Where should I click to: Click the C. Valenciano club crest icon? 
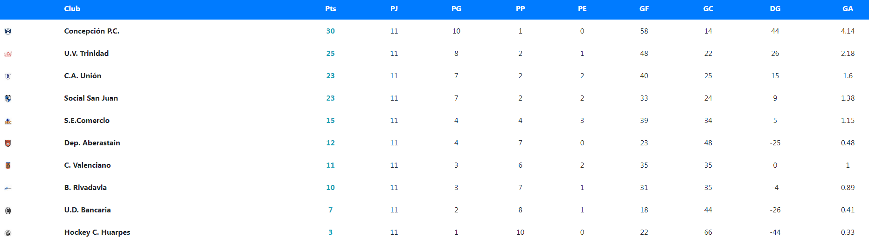(8, 165)
